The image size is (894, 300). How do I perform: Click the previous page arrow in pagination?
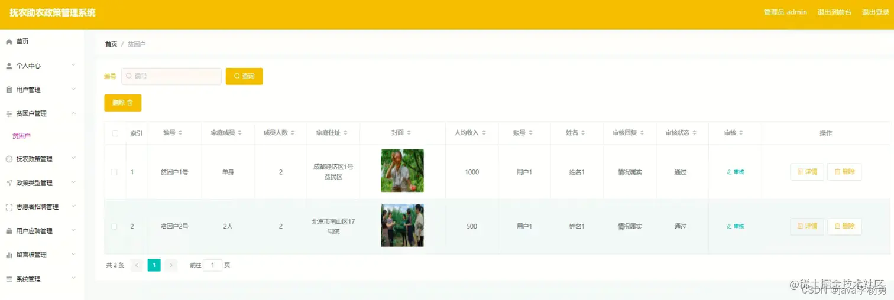tap(137, 265)
